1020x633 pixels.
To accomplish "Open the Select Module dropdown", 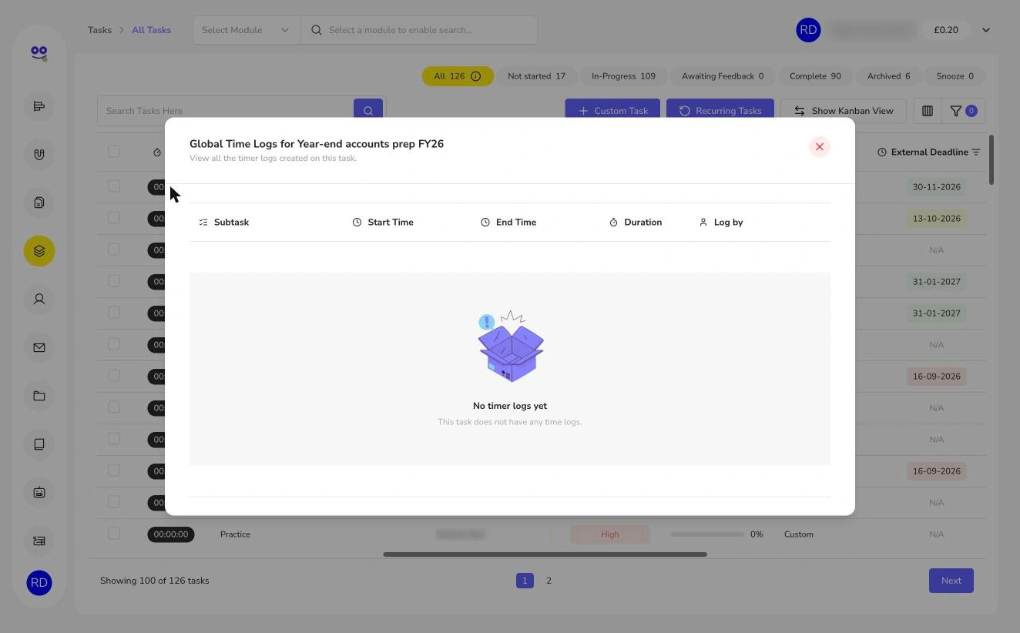I will pos(247,30).
